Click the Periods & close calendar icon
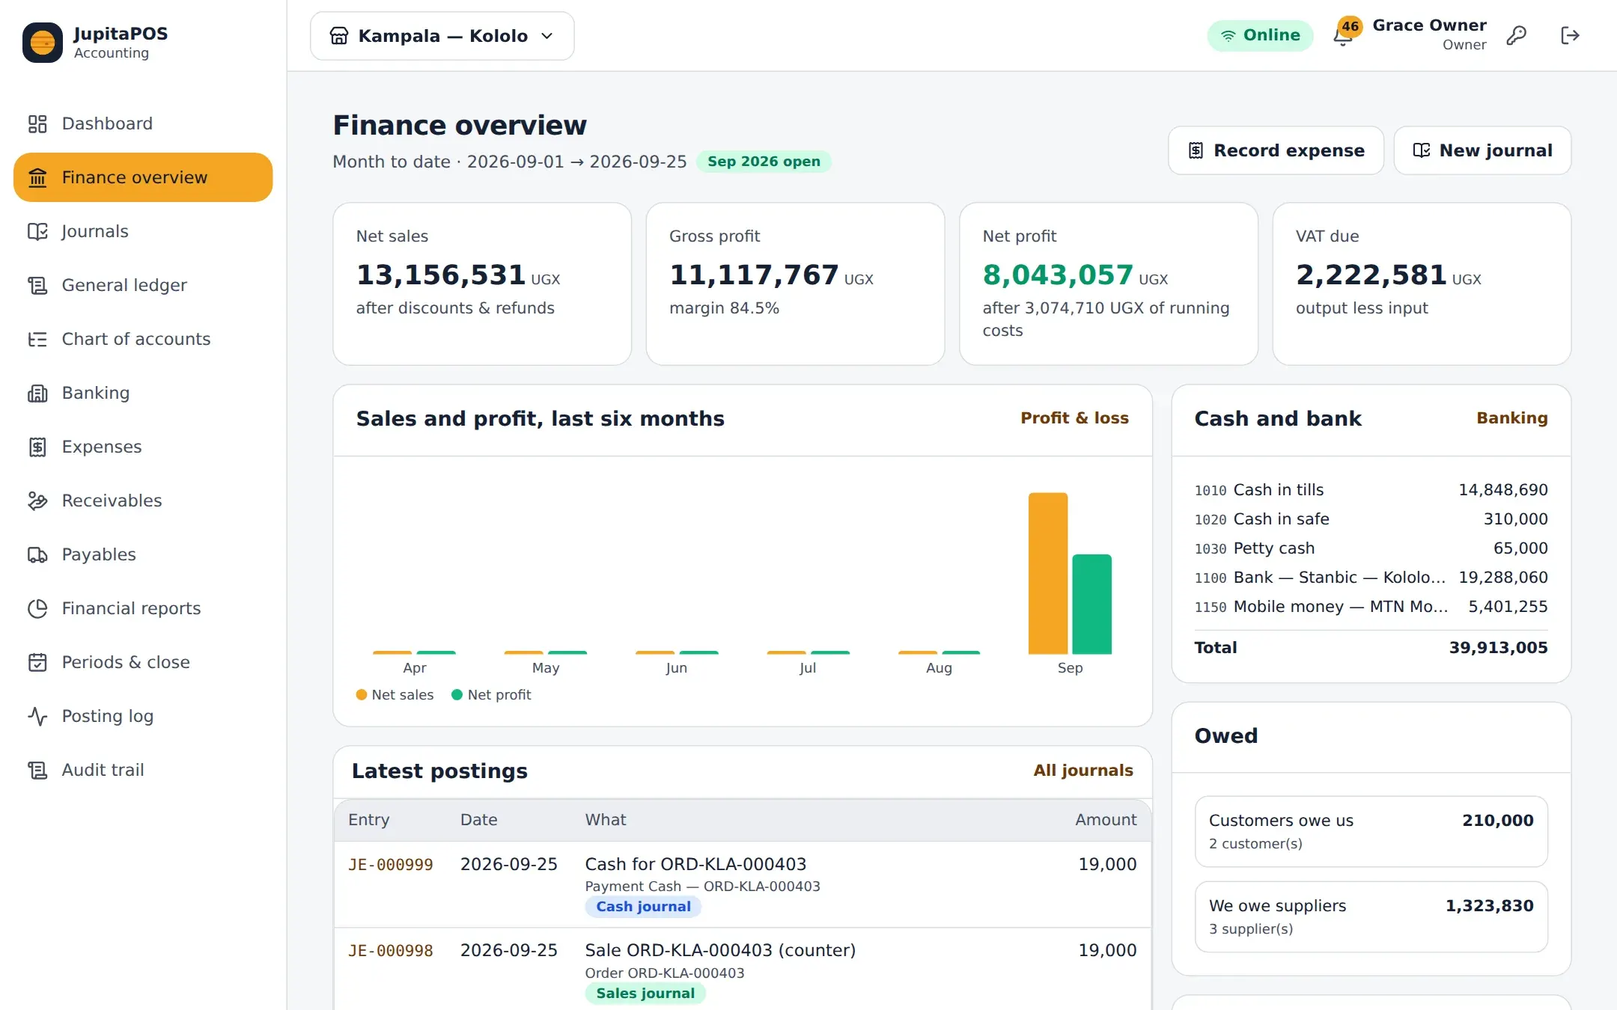This screenshot has width=1617, height=1010. [x=37, y=662]
